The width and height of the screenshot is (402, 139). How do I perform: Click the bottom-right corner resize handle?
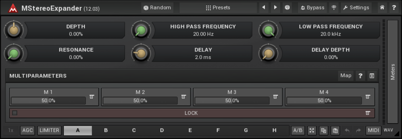[x=397, y=134]
